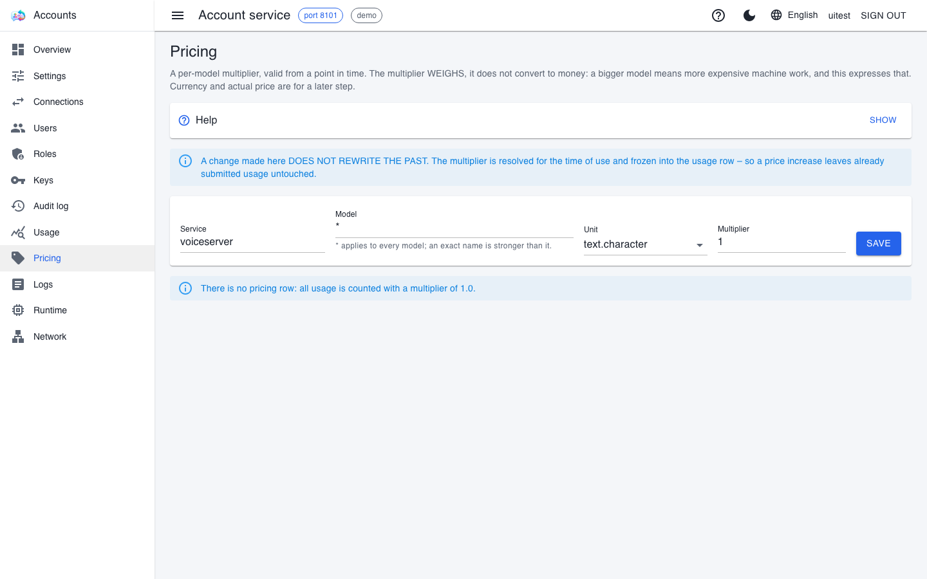Screen dimensions: 927x579
Task: Click the 'applies to every model' hint text
Action: click(444, 246)
